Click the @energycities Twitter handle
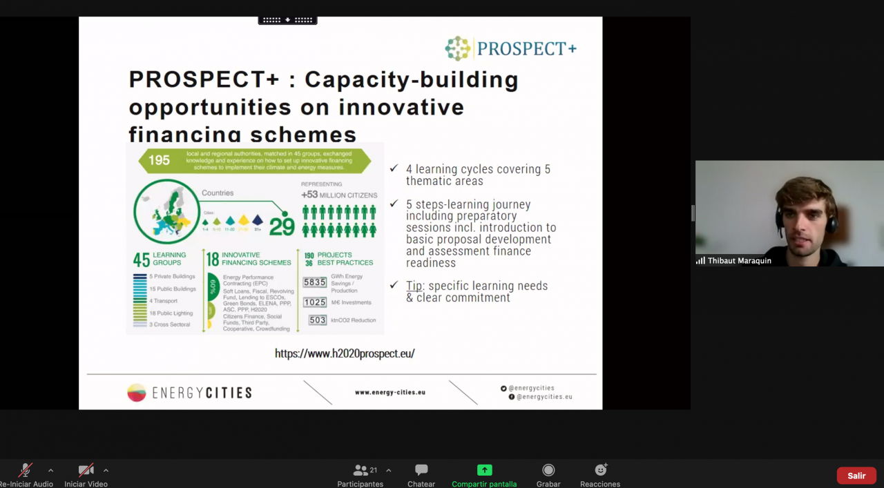Viewport: 884px width, 488px height. 531,388
